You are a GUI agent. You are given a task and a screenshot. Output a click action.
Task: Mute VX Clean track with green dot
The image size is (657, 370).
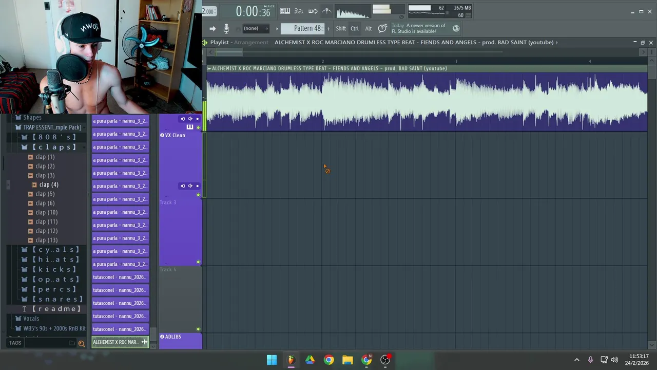(198, 195)
